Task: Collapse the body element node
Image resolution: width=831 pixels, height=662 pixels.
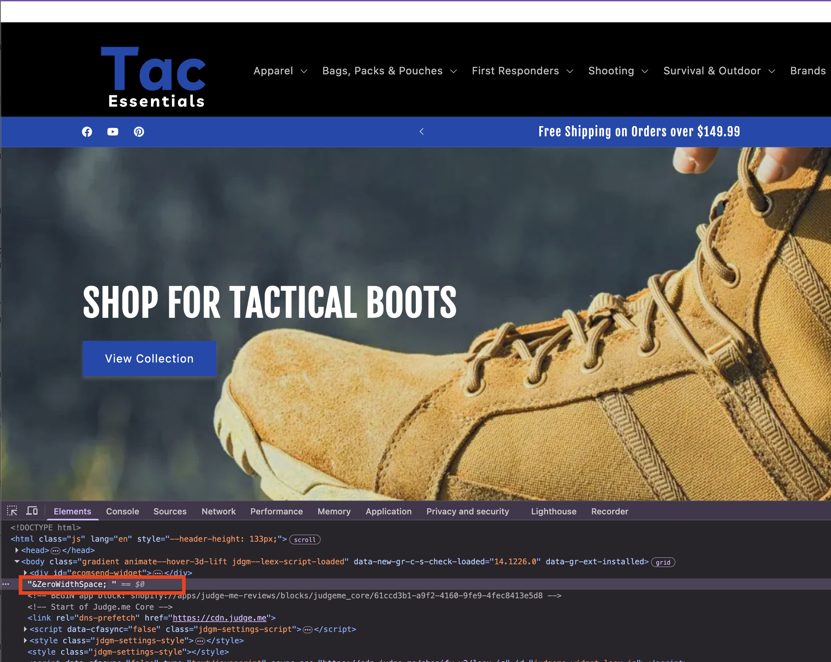Action: coord(17,562)
